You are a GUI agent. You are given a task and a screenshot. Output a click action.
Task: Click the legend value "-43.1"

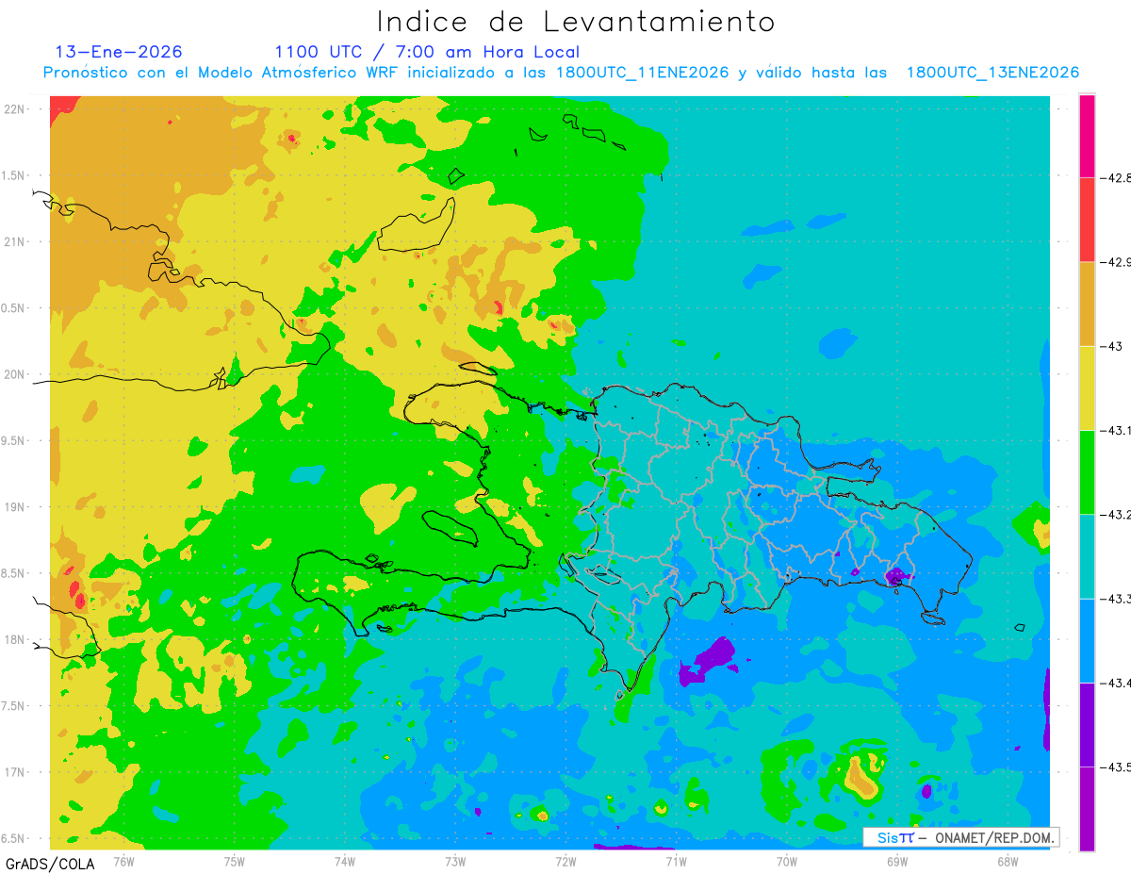click(x=1115, y=430)
